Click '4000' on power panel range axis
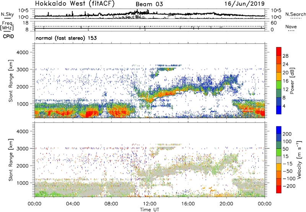The height and width of the screenshot is (212, 306). click(x=22, y=52)
